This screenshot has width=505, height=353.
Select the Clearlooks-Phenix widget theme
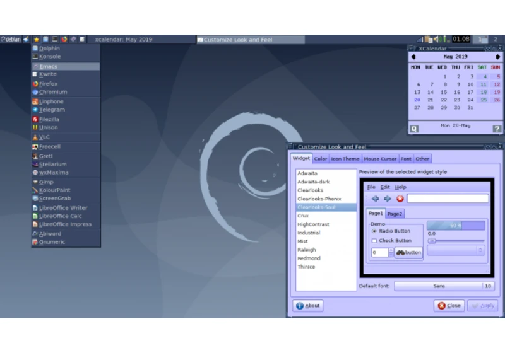326,199
